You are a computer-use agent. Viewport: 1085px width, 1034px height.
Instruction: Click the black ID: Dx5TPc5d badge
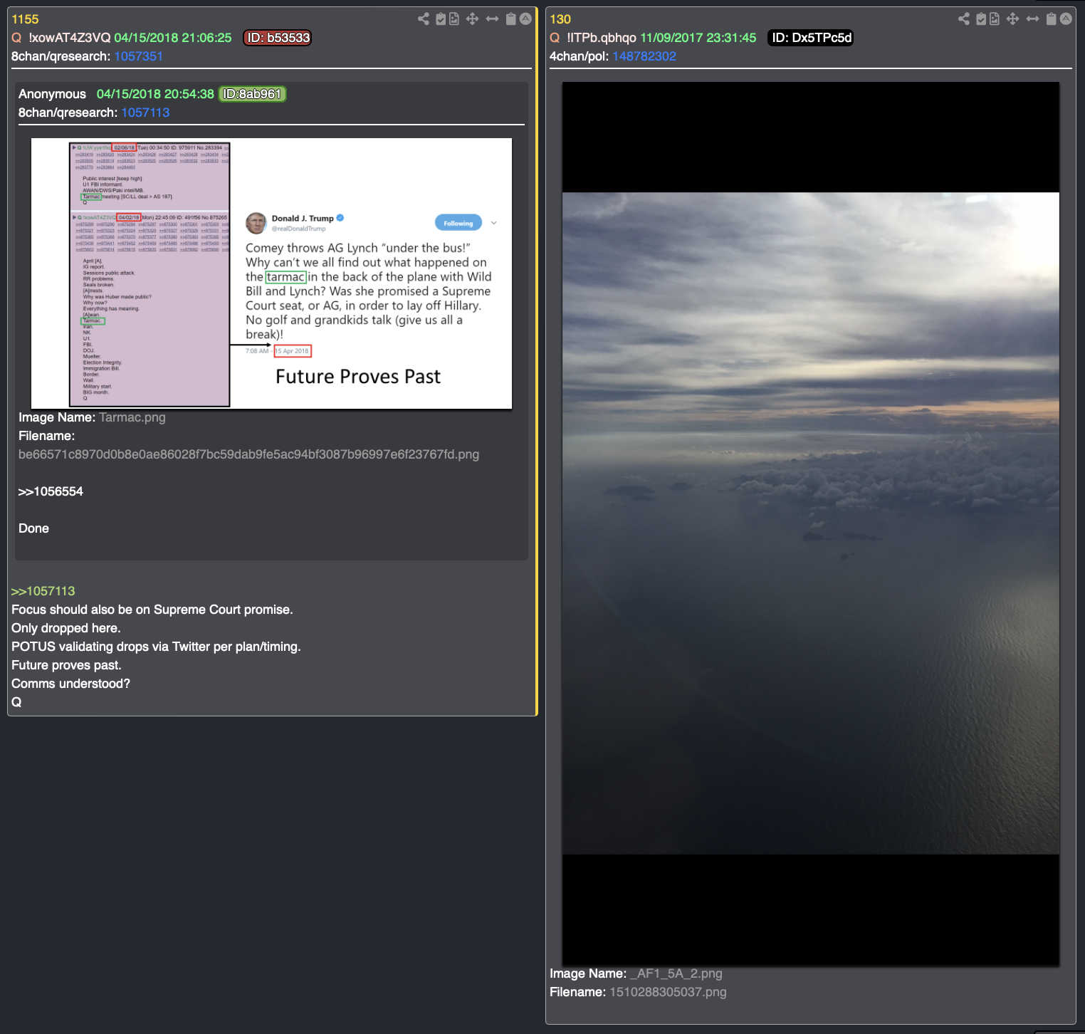tap(811, 38)
